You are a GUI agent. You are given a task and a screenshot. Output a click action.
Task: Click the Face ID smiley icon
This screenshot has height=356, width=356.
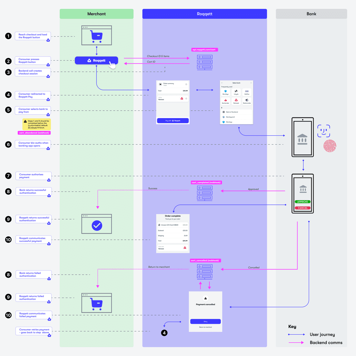[x=324, y=131]
